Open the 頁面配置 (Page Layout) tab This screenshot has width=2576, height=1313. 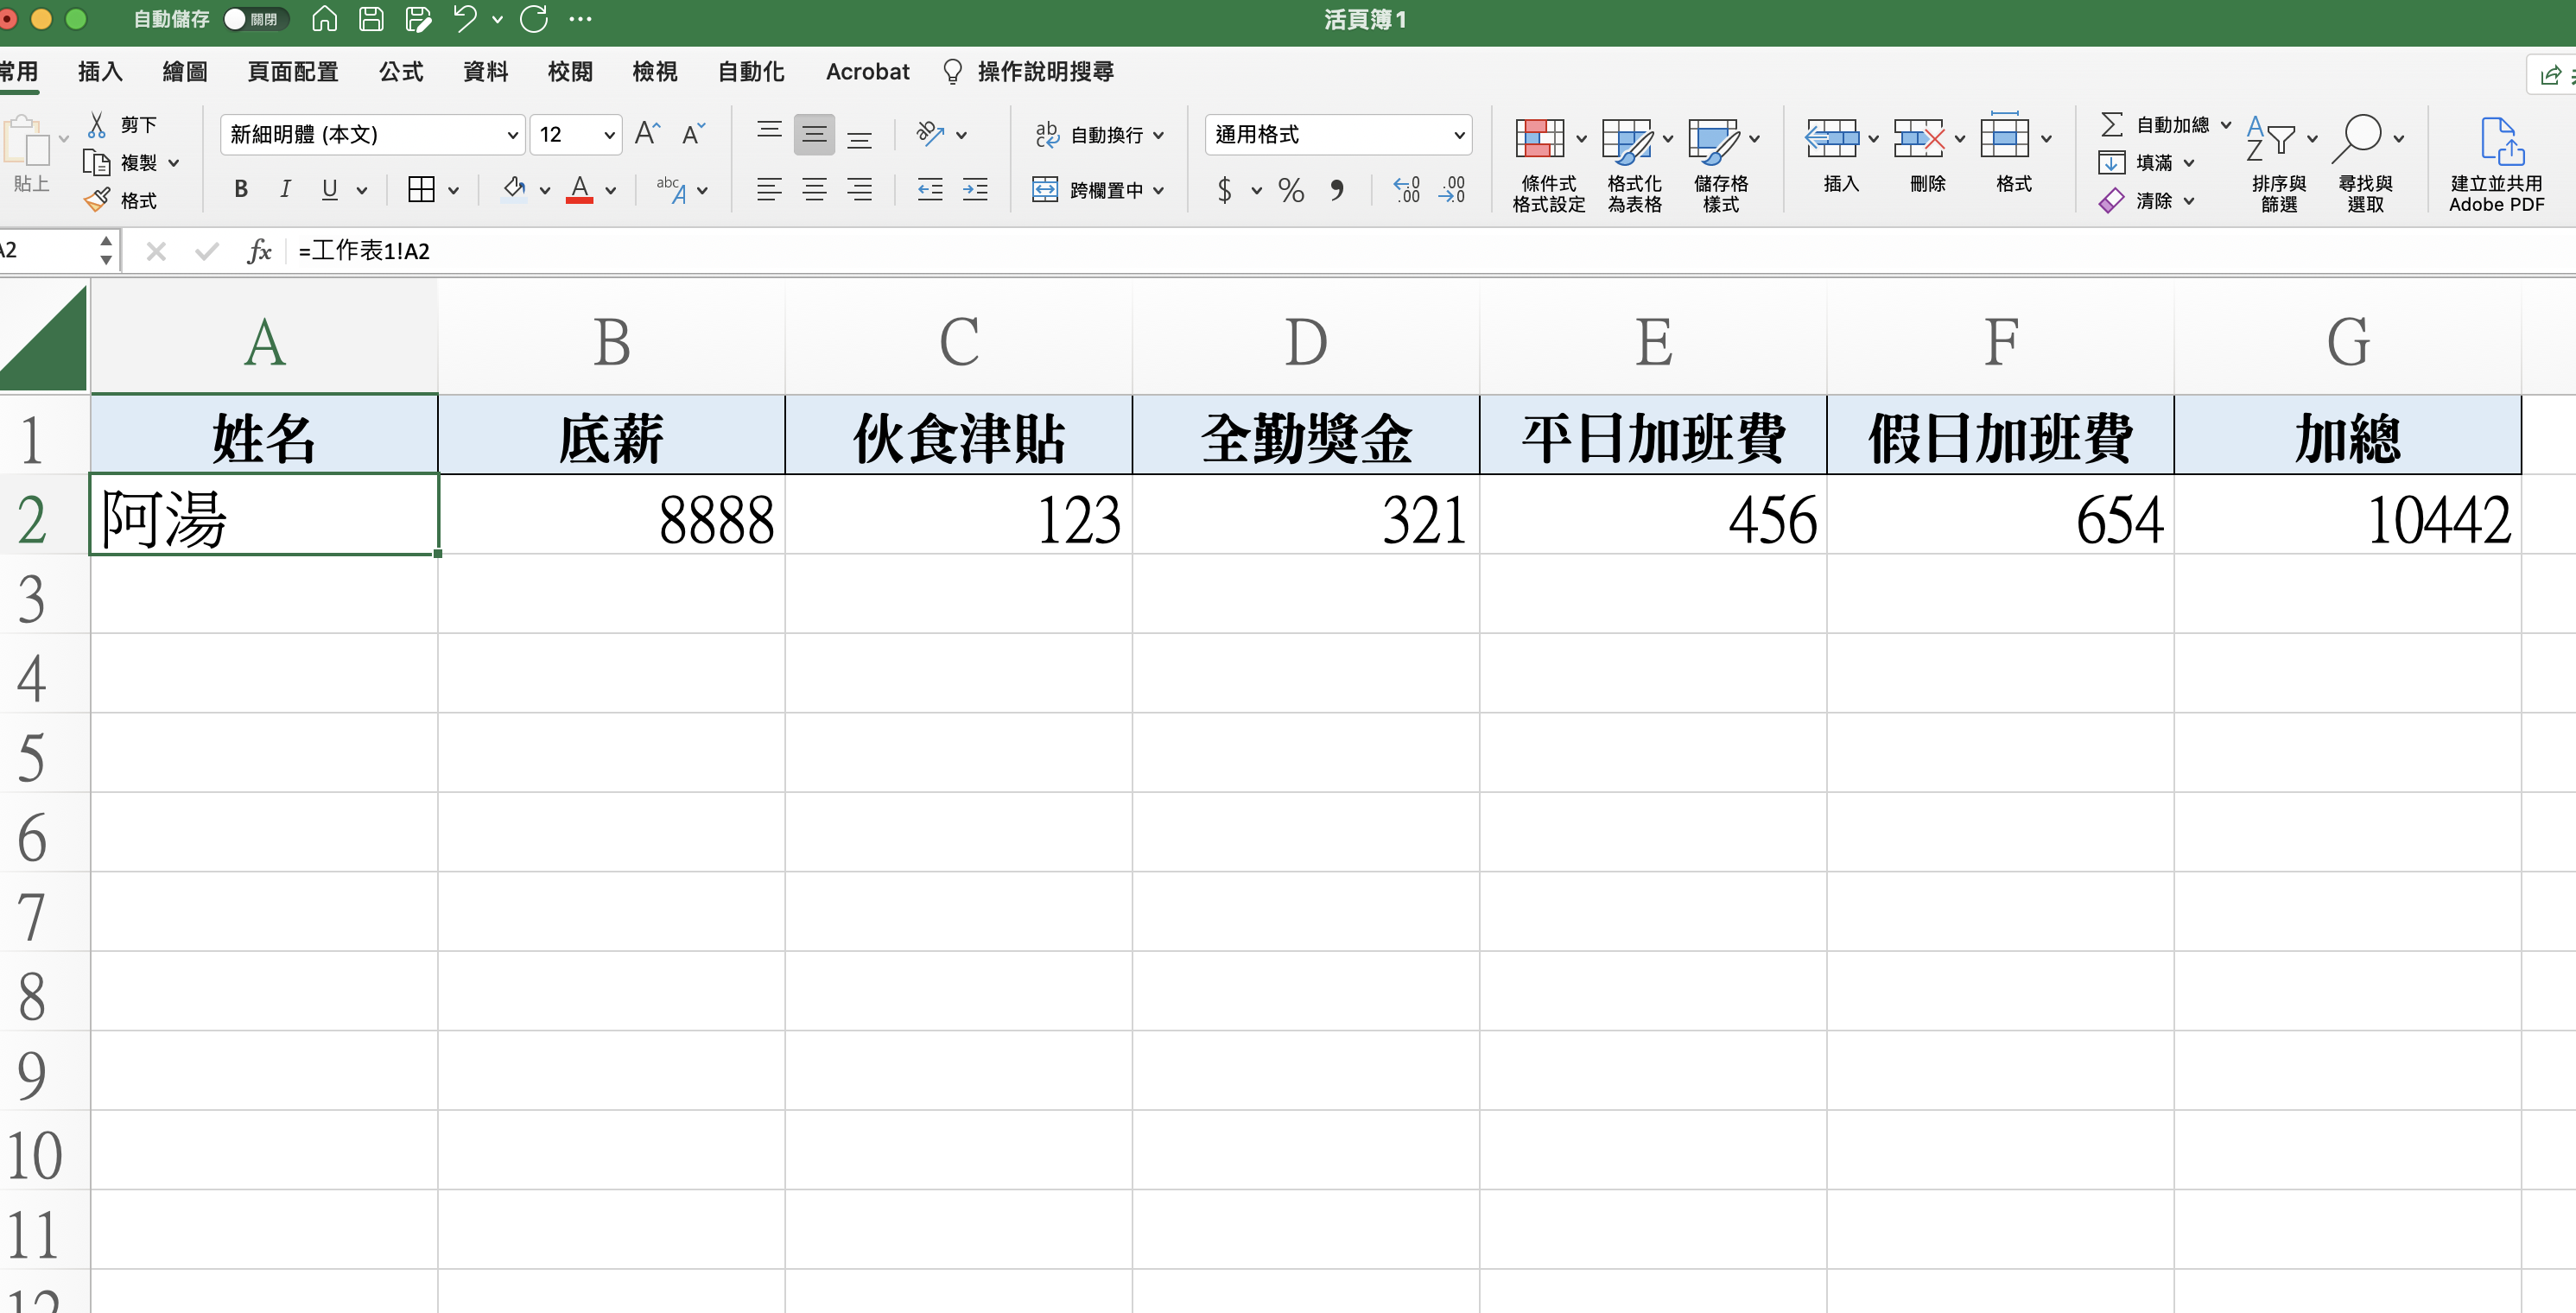coord(292,72)
